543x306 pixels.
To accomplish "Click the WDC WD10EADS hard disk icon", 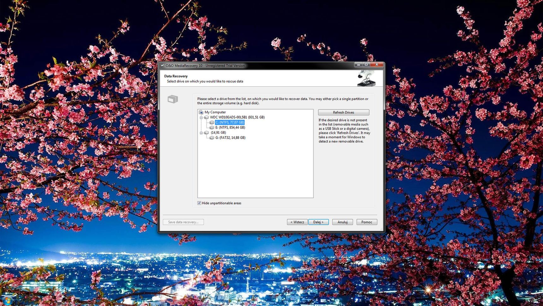I will (206, 117).
